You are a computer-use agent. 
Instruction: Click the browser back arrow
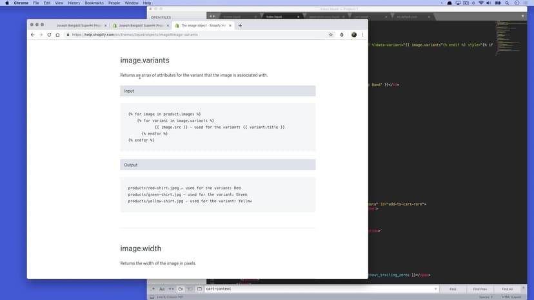[x=33, y=35]
